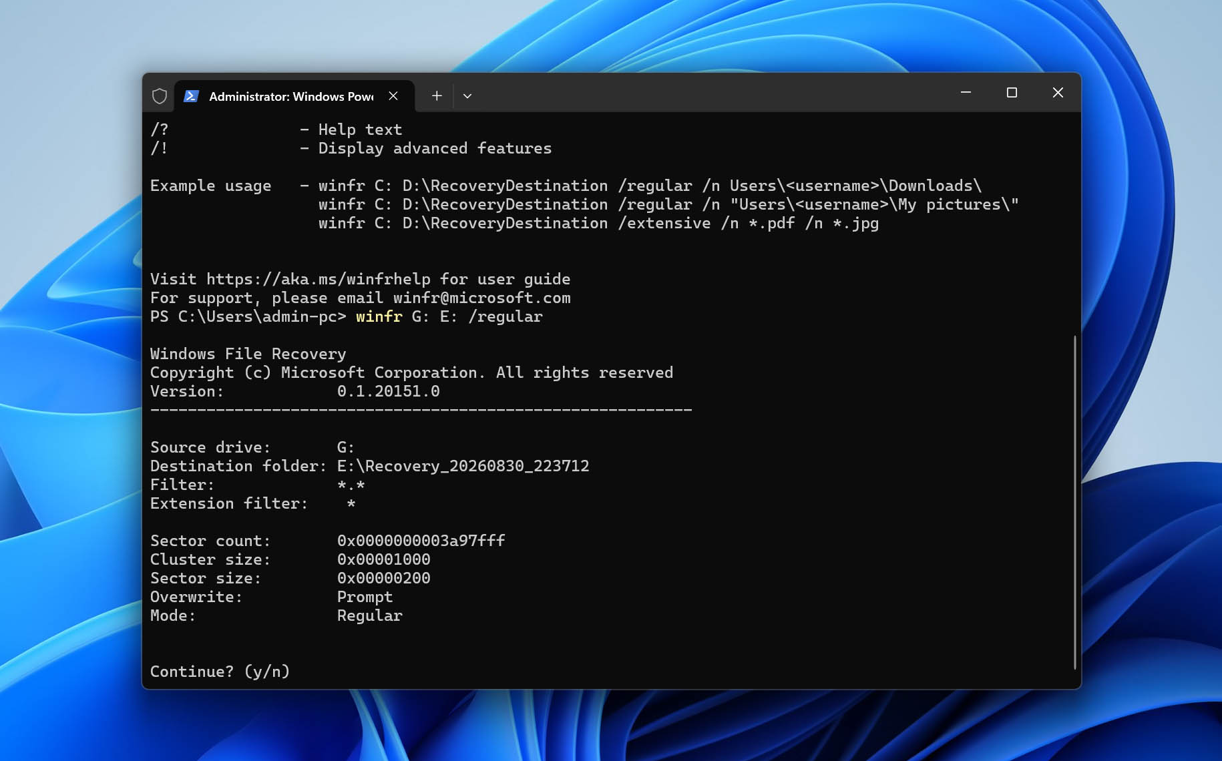Click the Copyright Microsoft Corporation line

pos(411,372)
